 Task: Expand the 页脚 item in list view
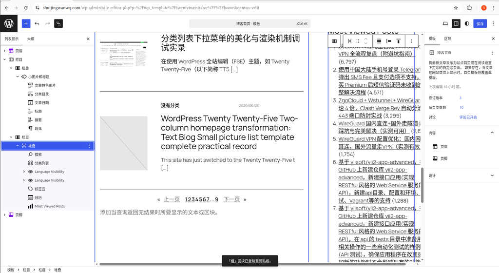pyautogui.click(x=4, y=215)
